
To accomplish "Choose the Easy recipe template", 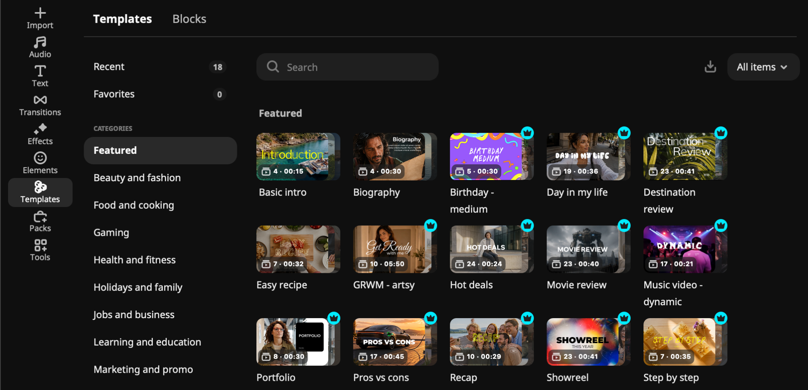I will 298,249.
